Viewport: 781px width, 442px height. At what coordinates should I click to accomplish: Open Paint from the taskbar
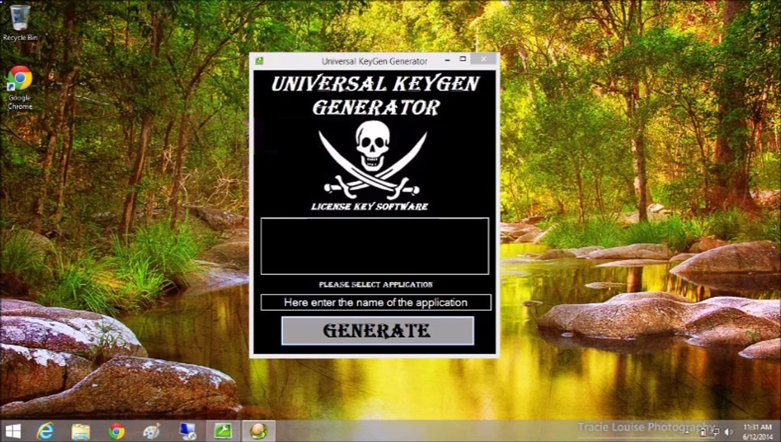[x=151, y=431]
